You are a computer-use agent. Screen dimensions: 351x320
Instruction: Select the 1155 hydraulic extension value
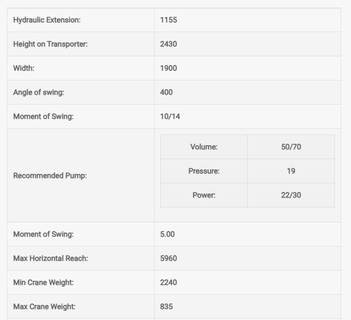coord(169,20)
